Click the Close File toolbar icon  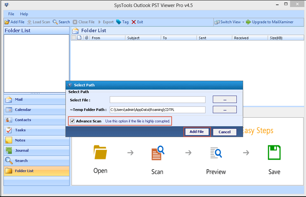click(x=75, y=22)
